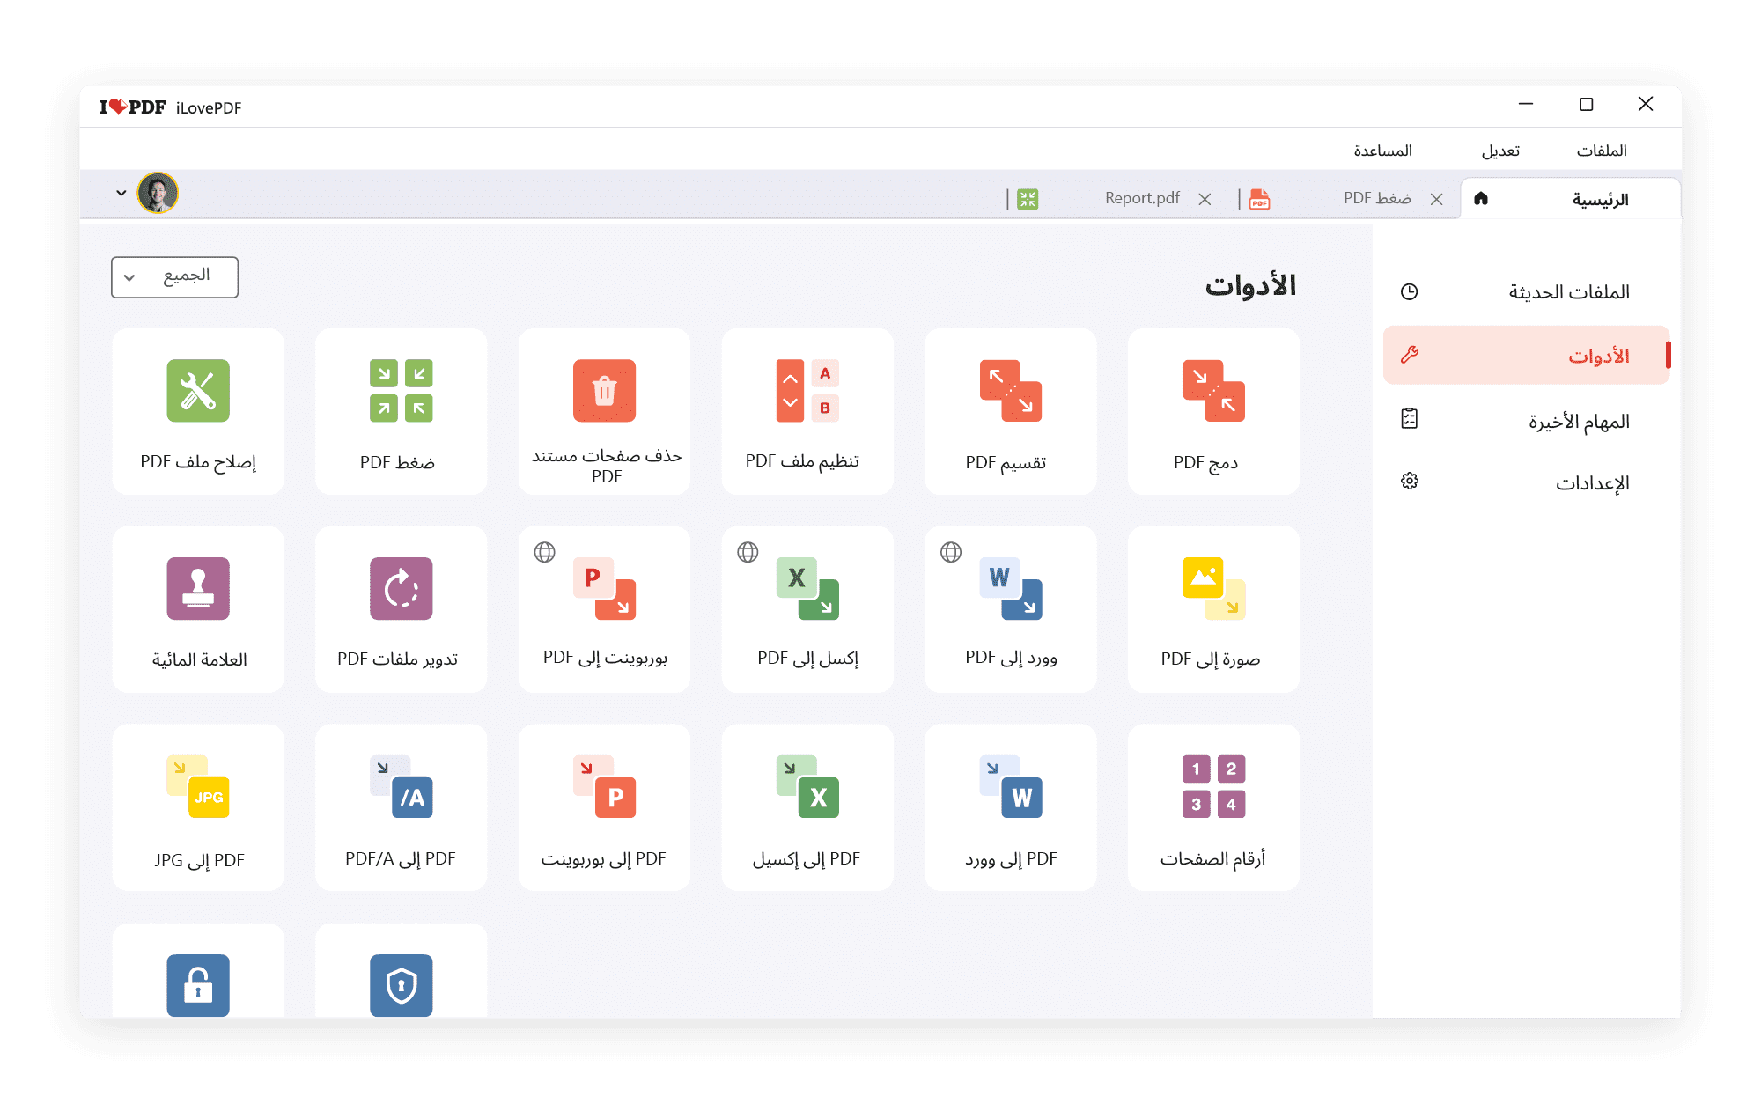Select the العلامة المائية tool
The height and width of the screenshot is (1104, 1761).
tap(198, 610)
